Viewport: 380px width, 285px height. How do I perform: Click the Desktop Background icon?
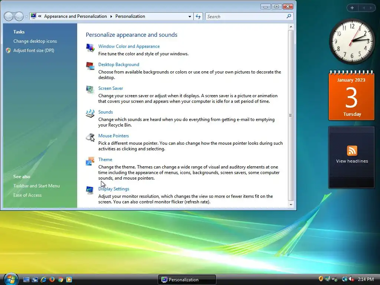(x=90, y=66)
